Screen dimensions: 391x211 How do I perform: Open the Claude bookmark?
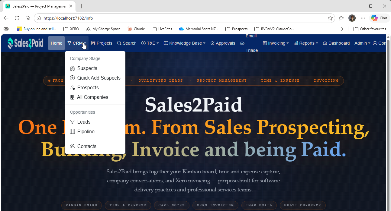(x=136, y=29)
